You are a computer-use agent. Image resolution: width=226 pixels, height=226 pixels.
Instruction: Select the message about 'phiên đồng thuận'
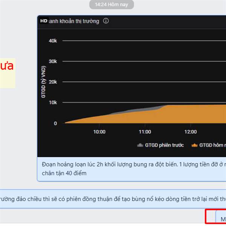coord(113,199)
